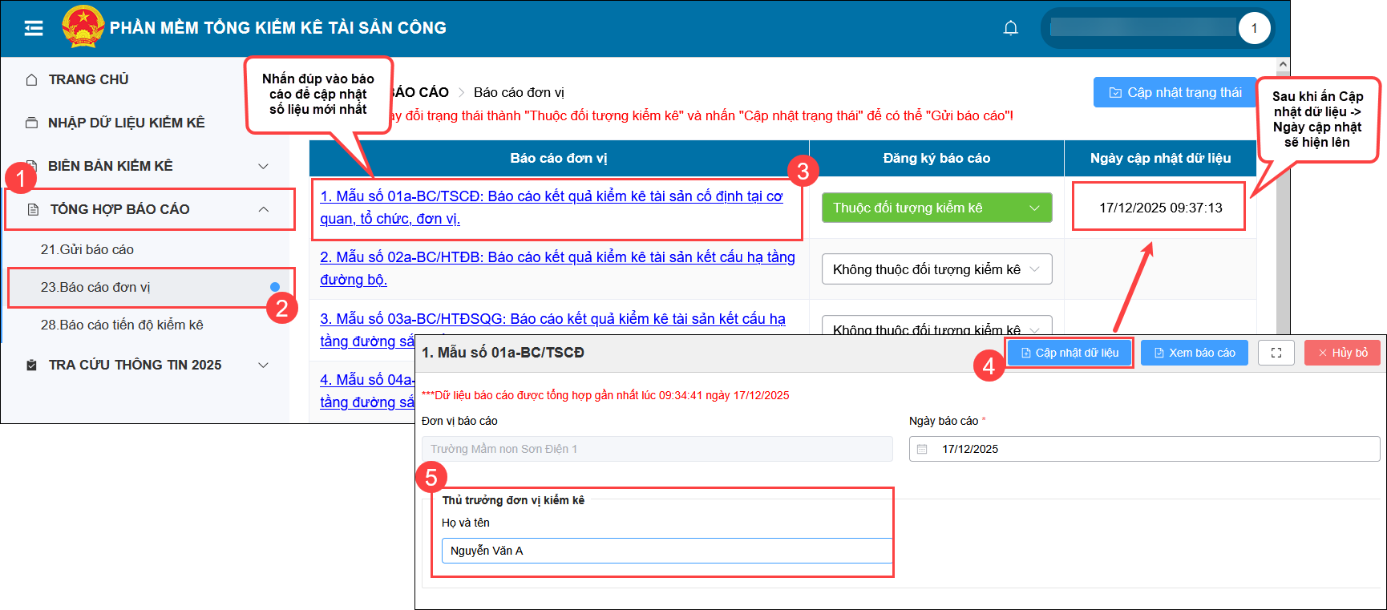Click the hamburger menu icon

(x=34, y=29)
